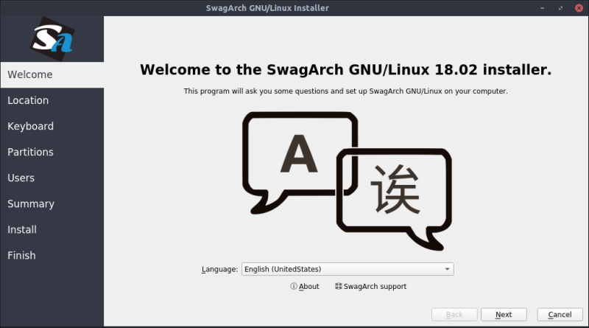Click the SwagArch SA logo
This screenshot has width=589, height=328.
[x=52, y=39]
